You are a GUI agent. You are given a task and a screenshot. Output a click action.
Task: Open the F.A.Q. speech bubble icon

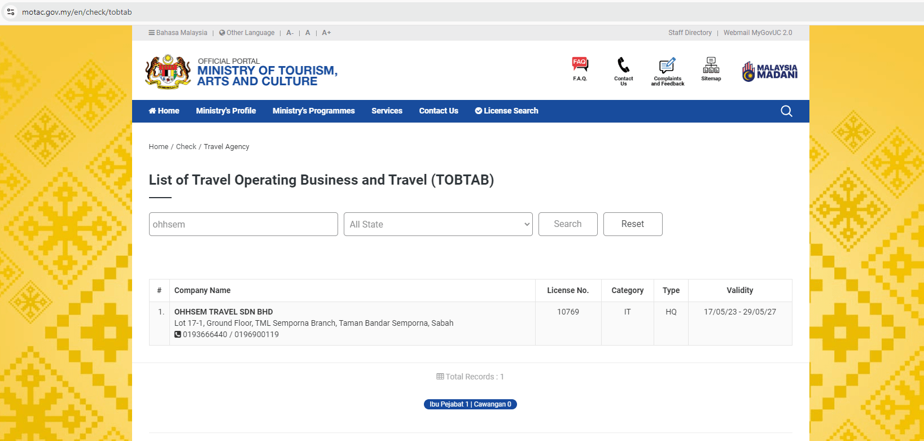[580, 65]
